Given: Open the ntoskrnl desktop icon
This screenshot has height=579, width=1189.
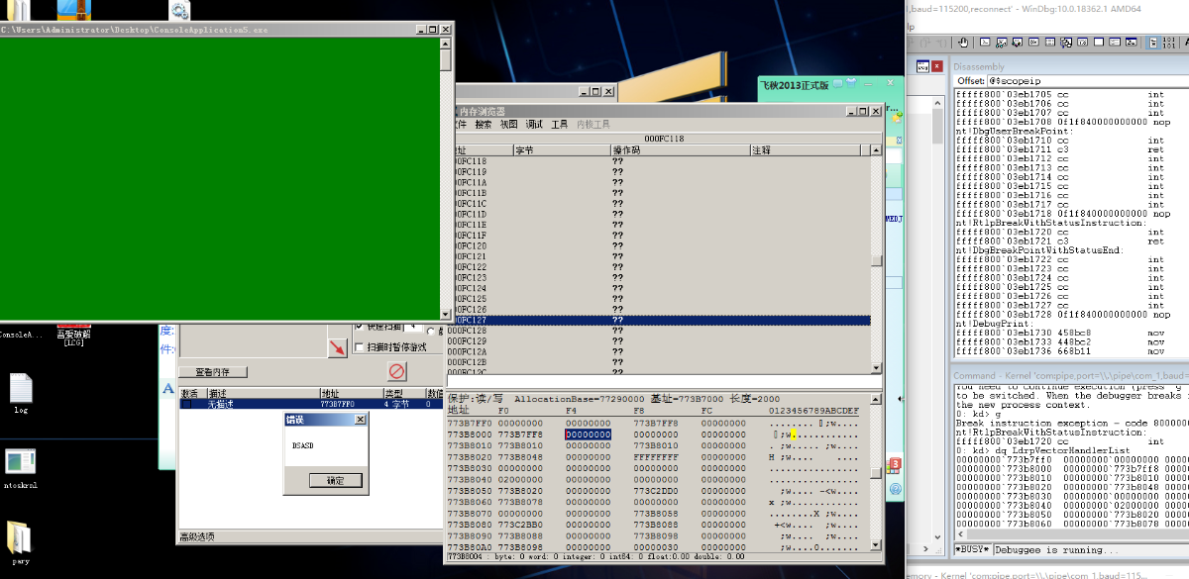Looking at the screenshot, I should click(21, 462).
